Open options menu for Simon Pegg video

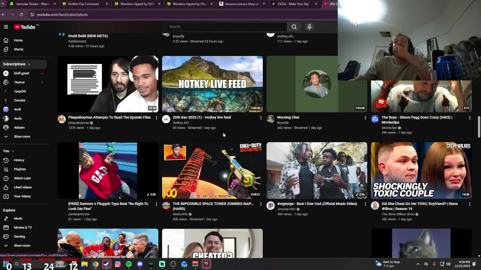click(x=470, y=118)
